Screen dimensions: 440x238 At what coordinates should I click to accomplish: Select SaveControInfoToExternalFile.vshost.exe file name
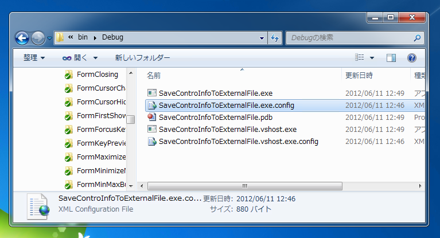pyautogui.click(x=228, y=130)
